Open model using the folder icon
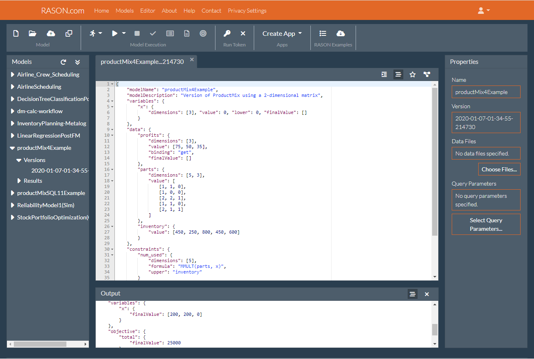This screenshot has height=359, width=534. click(33, 34)
